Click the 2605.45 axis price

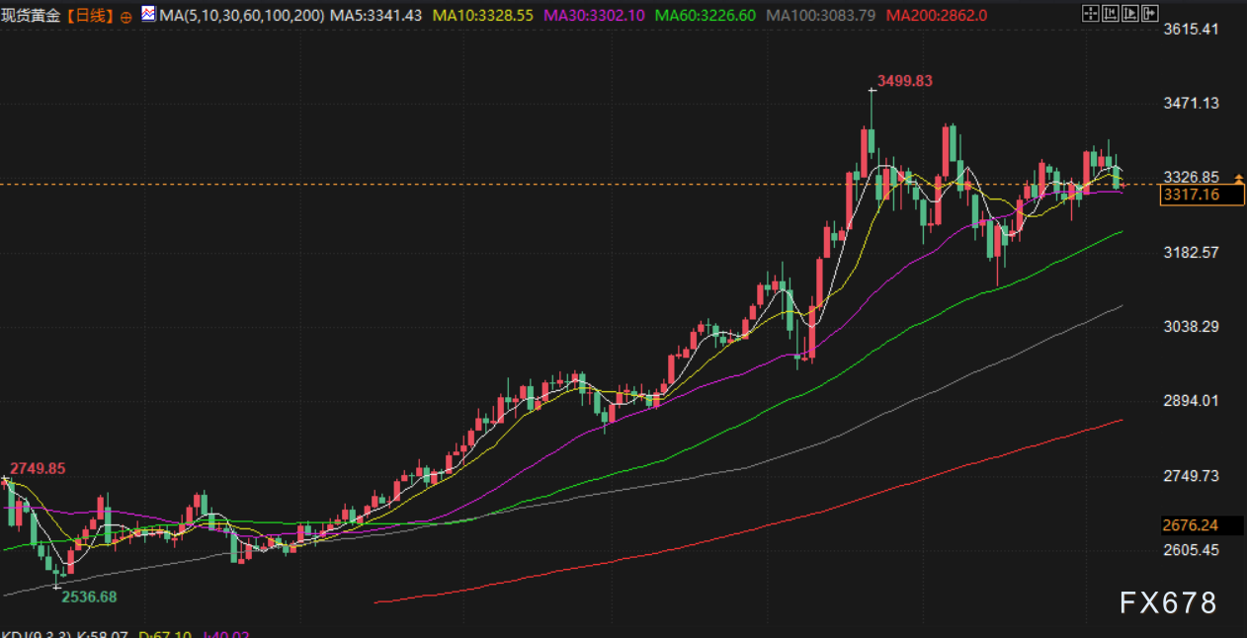1191,549
